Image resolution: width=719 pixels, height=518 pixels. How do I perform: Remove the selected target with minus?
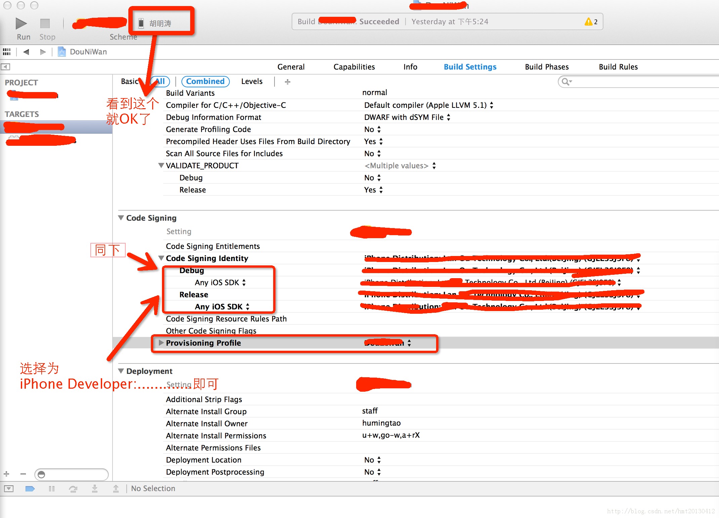point(23,474)
